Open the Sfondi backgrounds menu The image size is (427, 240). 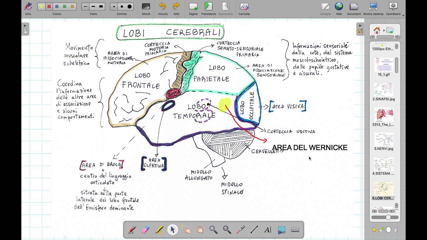[x=146, y=9]
